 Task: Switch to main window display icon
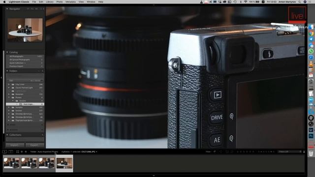click(x=5, y=152)
